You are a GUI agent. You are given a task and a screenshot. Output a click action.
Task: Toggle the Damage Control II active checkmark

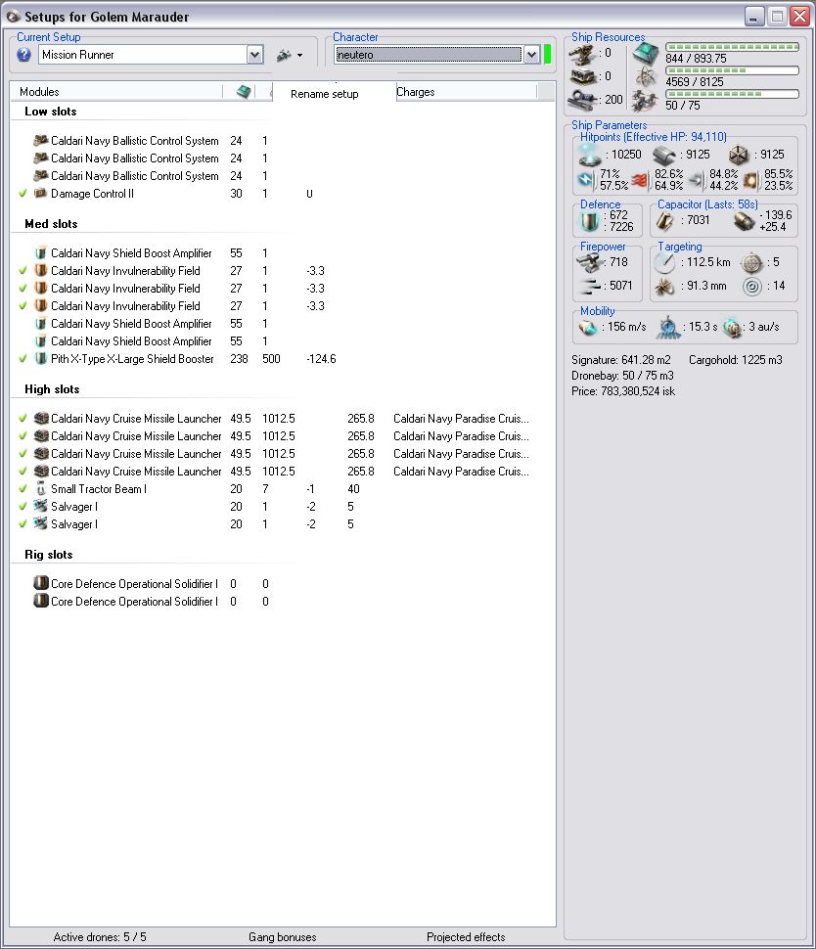(23, 194)
